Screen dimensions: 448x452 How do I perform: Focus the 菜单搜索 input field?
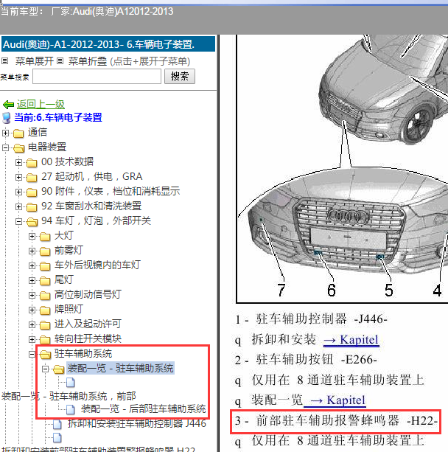(x=97, y=77)
